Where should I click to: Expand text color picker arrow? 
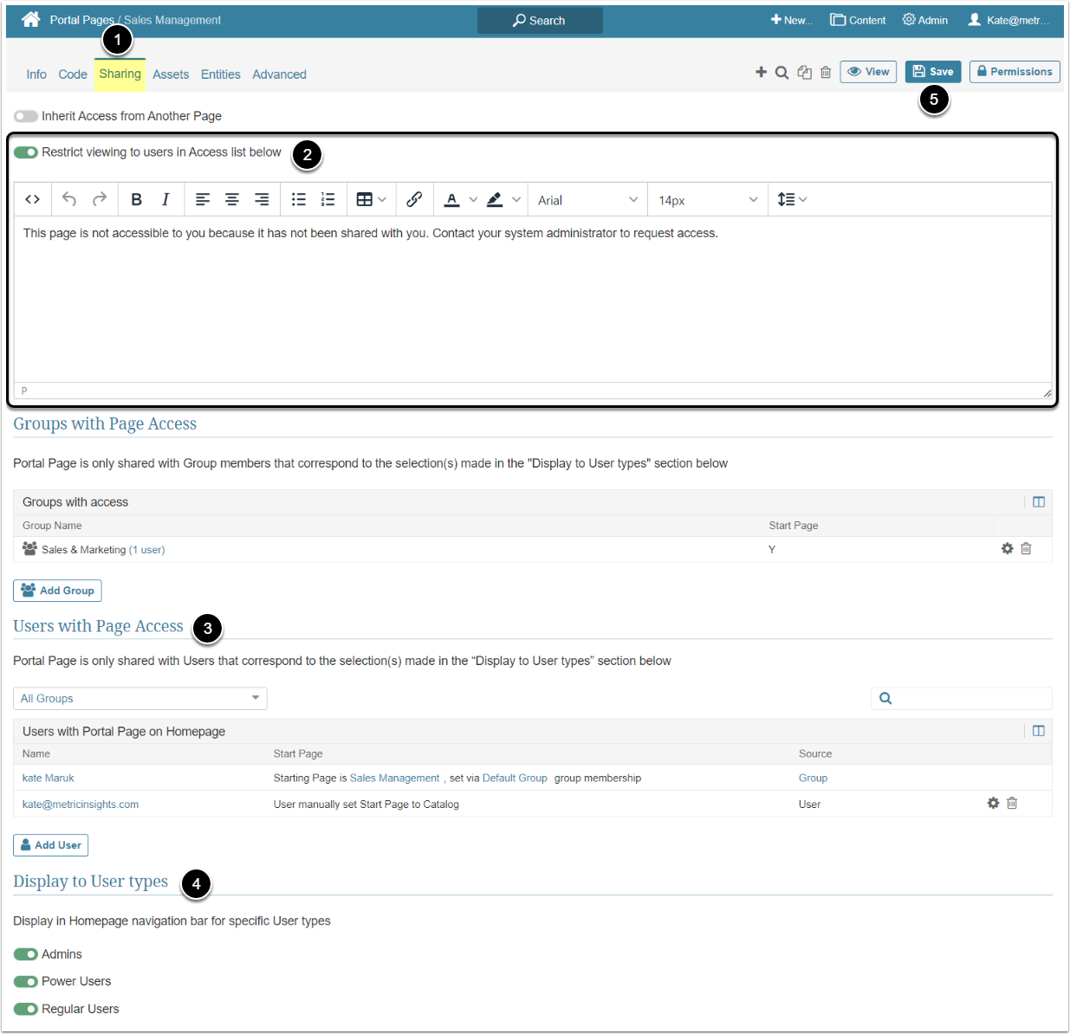tap(473, 200)
